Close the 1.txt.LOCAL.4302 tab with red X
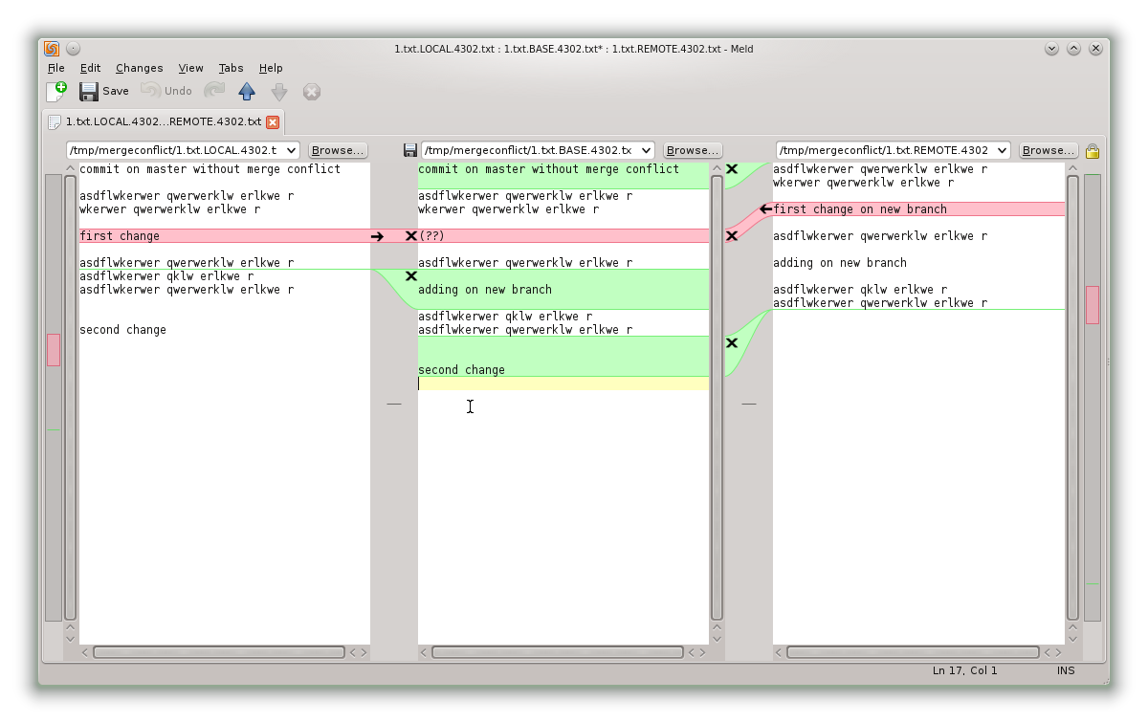The height and width of the screenshot is (723, 1148). pyautogui.click(x=273, y=122)
